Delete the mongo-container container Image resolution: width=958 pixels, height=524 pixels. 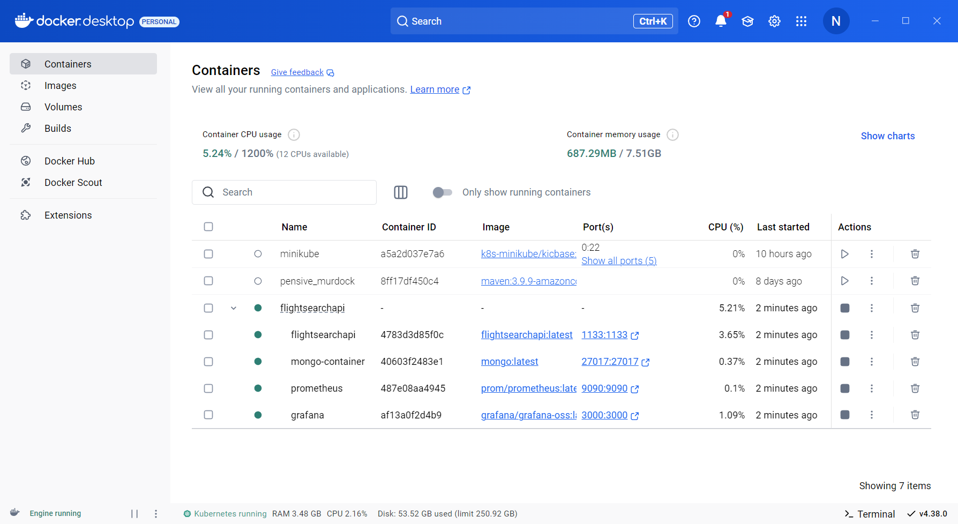915,362
